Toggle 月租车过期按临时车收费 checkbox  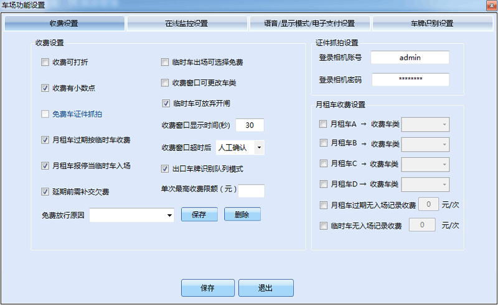[x=45, y=140]
